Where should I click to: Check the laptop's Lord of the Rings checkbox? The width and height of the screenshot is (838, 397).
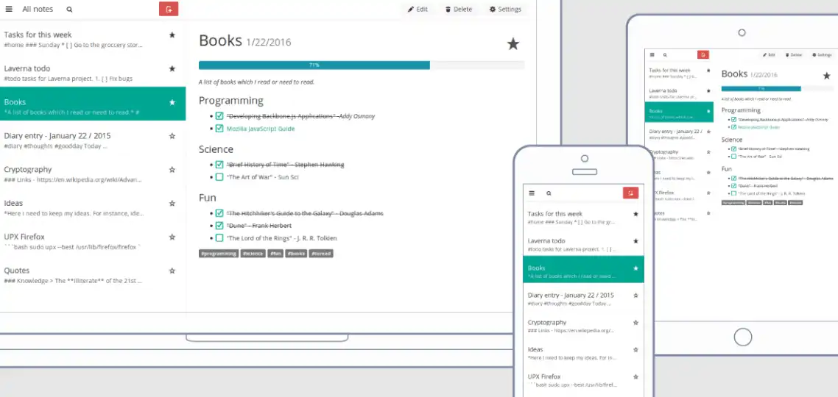click(x=219, y=238)
